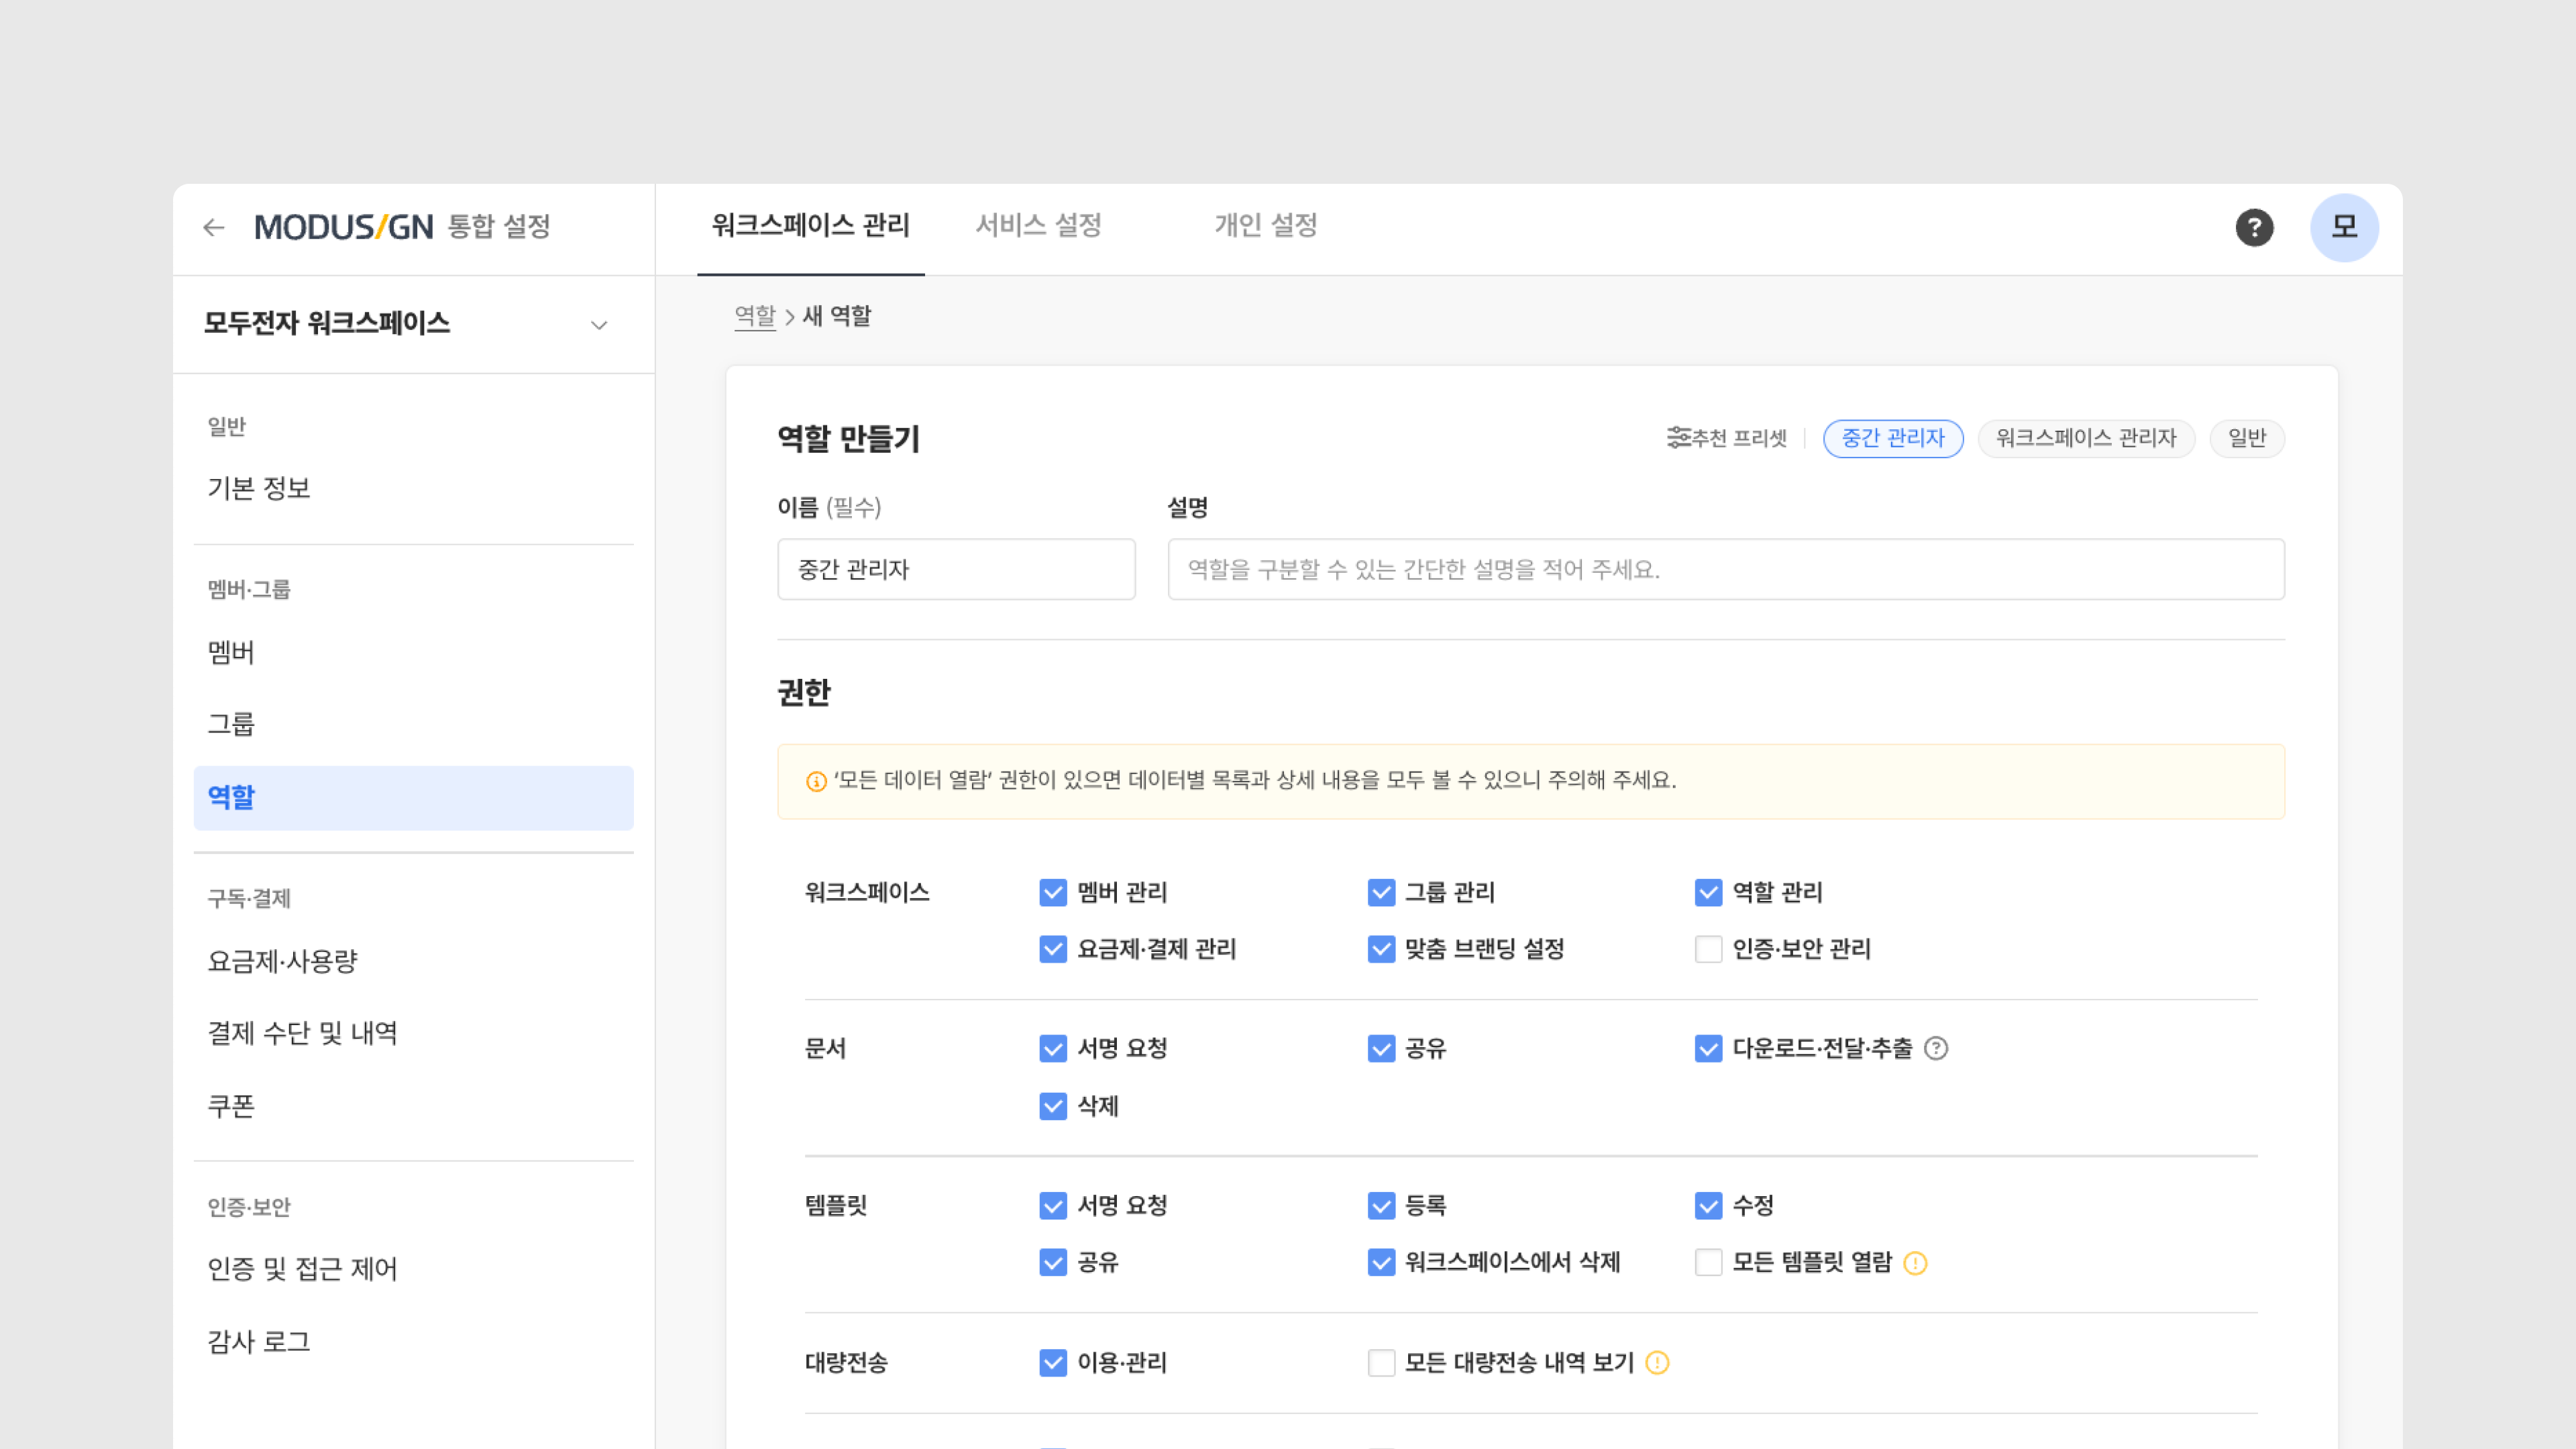The height and width of the screenshot is (1449, 2576).
Task: Click warning icon beside 모든 대량전송 내역 보기
Action: pyautogui.click(x=1657, y=1363)
